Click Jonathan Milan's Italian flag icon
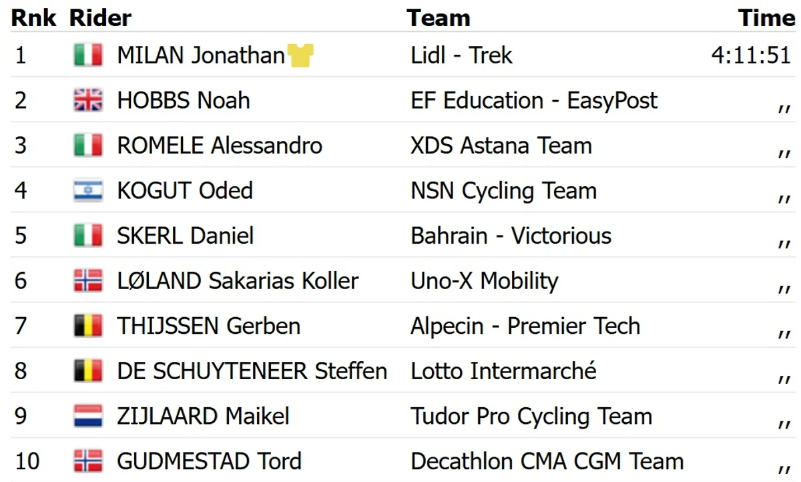The image size is (801, 482). click(88, 55)
